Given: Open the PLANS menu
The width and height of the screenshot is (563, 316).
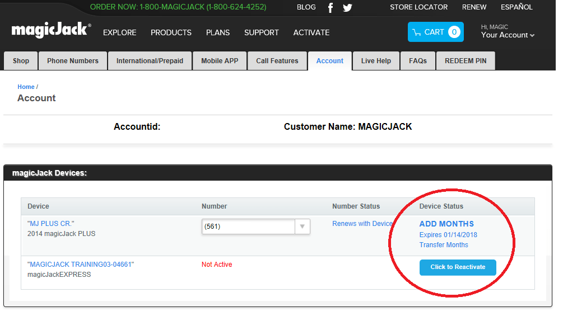Looking at the screenshot, I should click(218, 32).
